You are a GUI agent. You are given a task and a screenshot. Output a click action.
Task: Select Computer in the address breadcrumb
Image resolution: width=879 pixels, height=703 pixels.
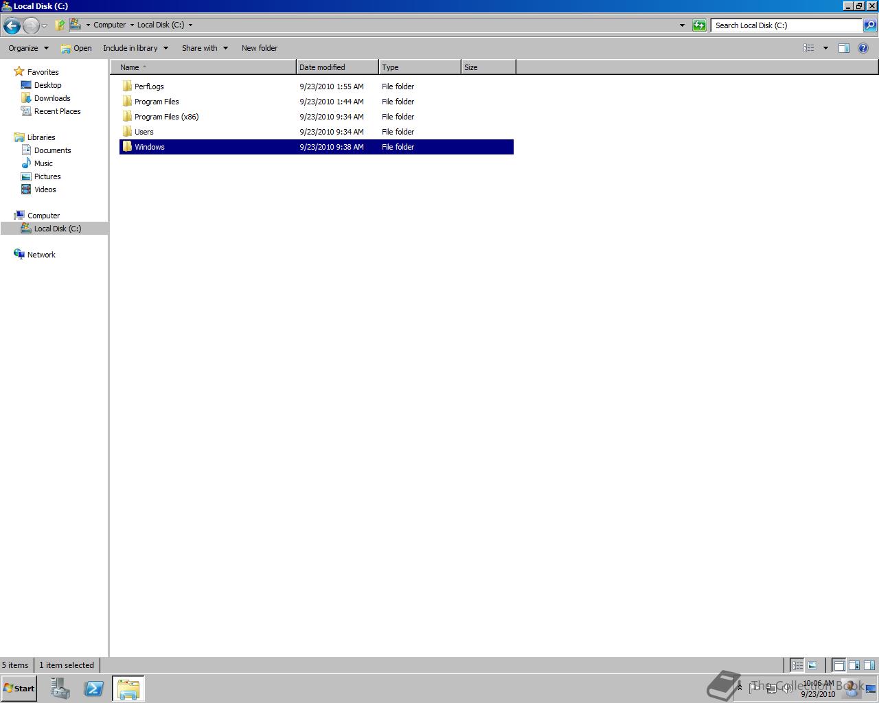110,25
